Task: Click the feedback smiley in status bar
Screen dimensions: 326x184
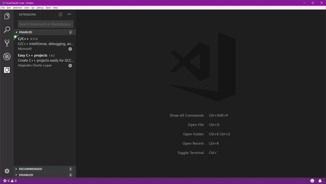Action: pos(313,181)
